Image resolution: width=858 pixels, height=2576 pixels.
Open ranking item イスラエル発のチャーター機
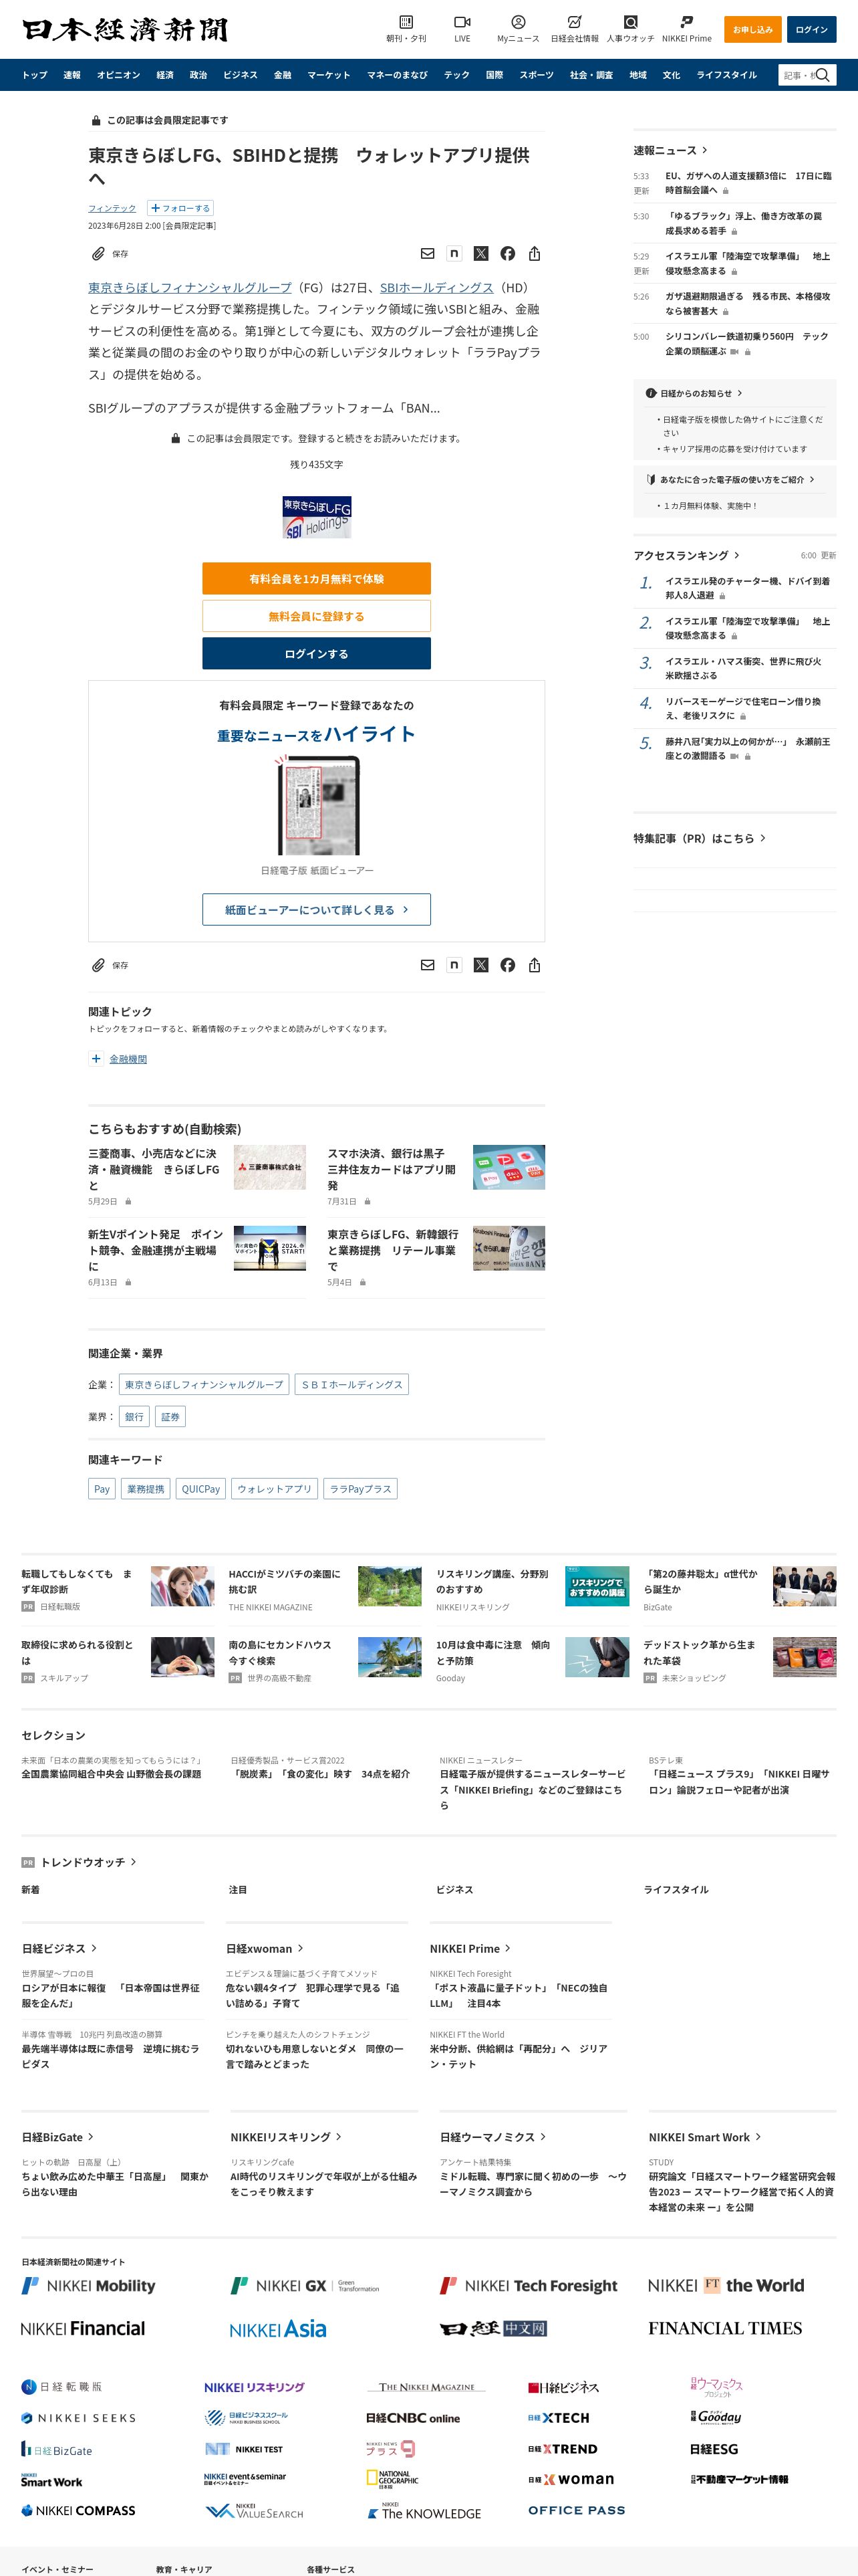[x=747, y=588]
